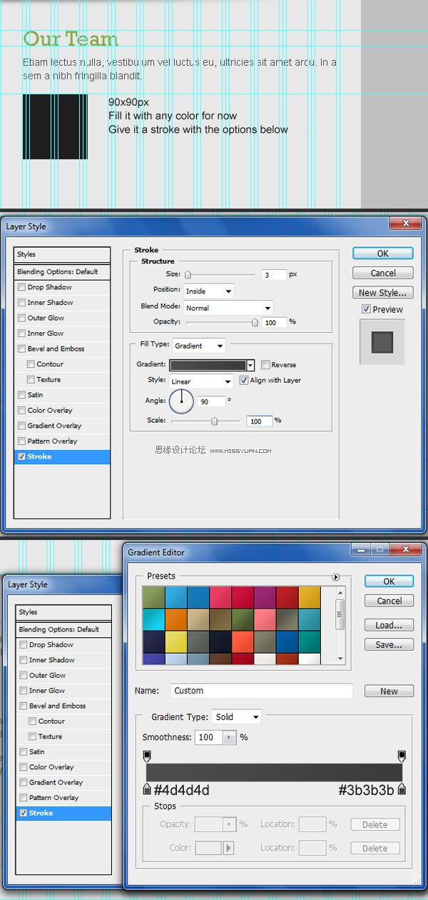Click the New Style... button
This screenshot has width=428, height=900.
383,292
